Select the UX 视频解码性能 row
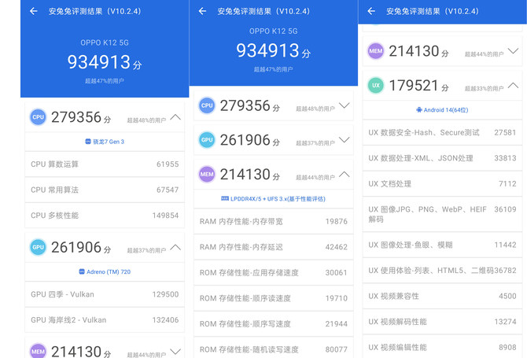The height and width of the screenshot is (358, 527). click(442, 321)
